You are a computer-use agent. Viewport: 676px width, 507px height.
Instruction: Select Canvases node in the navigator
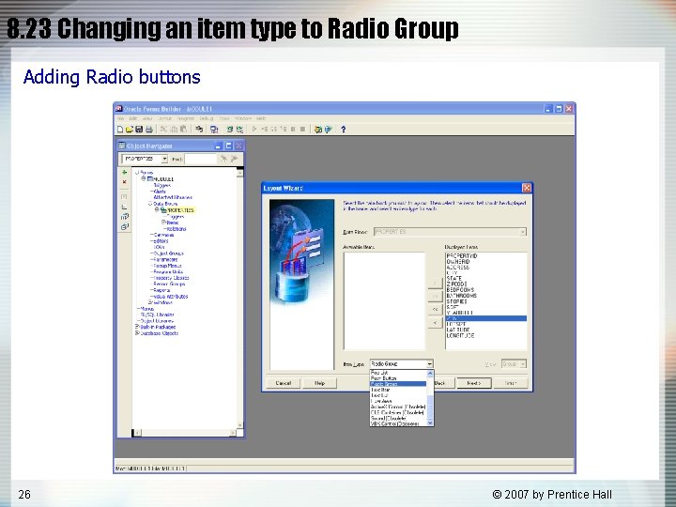(163, 235)
